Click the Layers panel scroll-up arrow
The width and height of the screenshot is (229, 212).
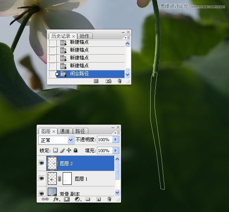(117, 159)
